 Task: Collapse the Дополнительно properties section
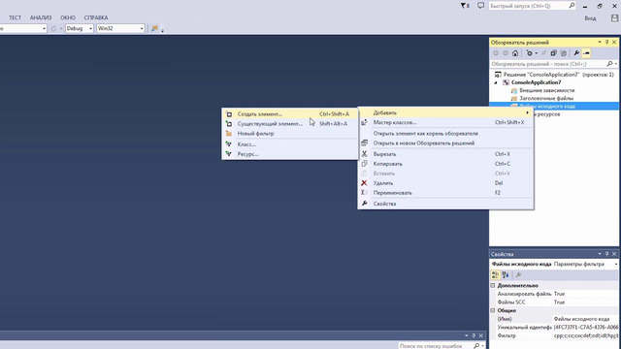click(493, 285)
